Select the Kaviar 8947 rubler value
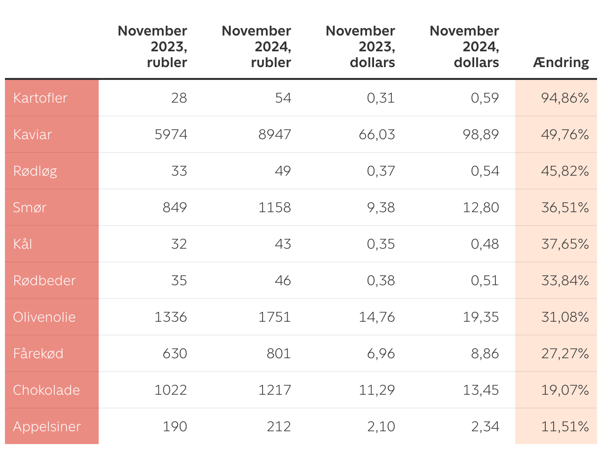Viewport: 602px width, 449px height. (275, 134)
